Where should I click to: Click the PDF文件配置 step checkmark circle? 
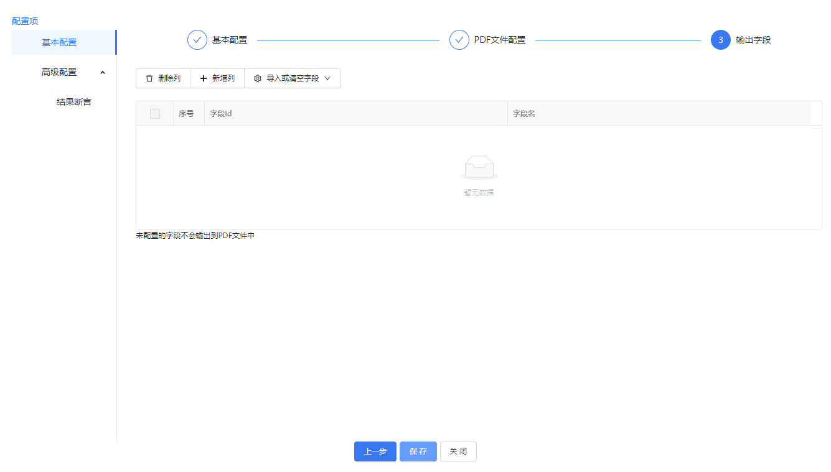point(459,40)
